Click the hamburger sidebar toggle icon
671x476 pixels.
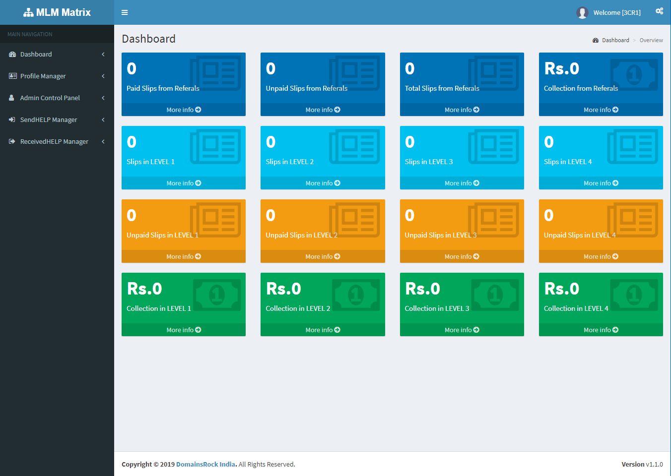click(x=125, y=12)
